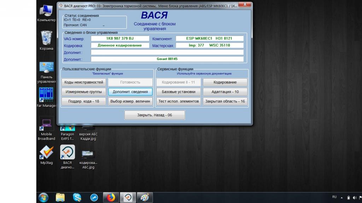The height and width of the screenshot is (203, 362).
Task: Open Адаптация - 10
Action: [x=225, y=92]
